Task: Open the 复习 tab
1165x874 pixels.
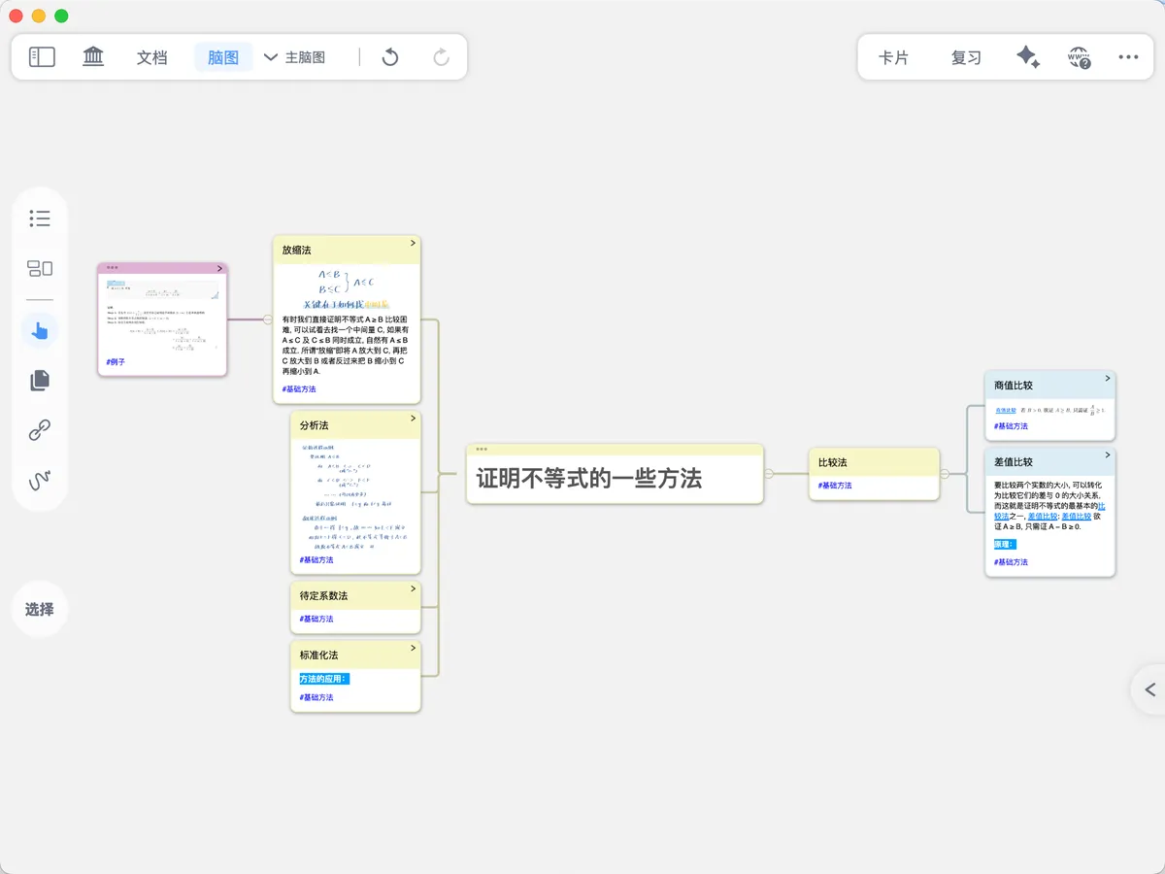Action: click(966, 57)
